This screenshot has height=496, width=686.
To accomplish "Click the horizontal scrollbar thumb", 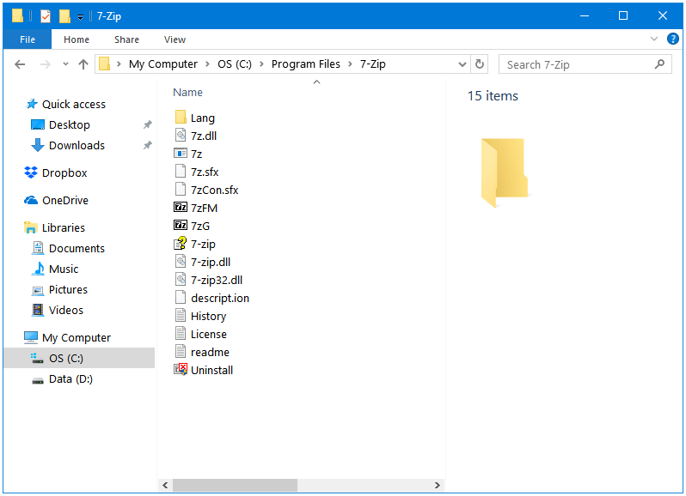I will (x=235, y=485).
